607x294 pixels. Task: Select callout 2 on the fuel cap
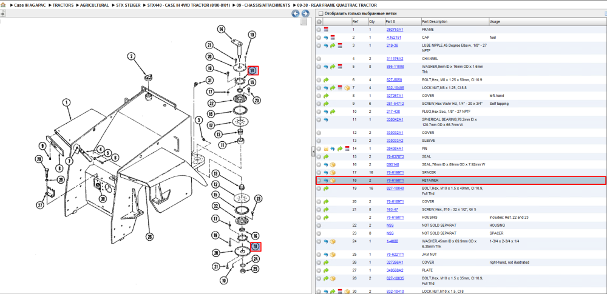(132, 57)
